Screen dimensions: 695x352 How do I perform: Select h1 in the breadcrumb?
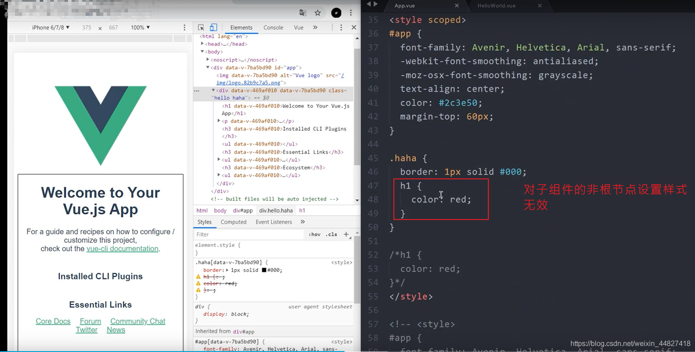(302, 211)
